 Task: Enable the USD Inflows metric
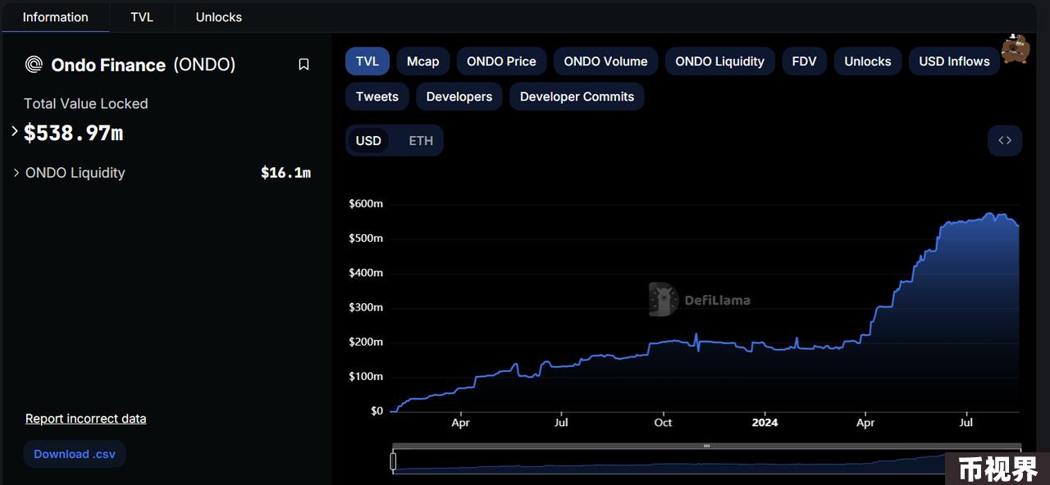coord(954,61)
